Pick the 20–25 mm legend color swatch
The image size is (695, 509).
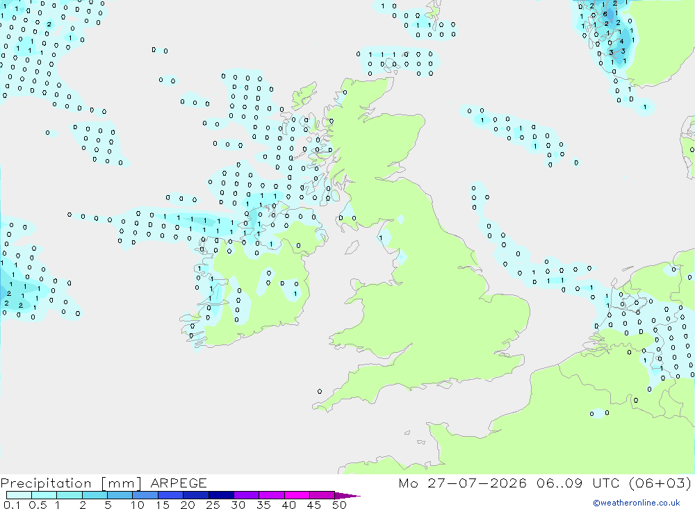(x=196, y=495)
